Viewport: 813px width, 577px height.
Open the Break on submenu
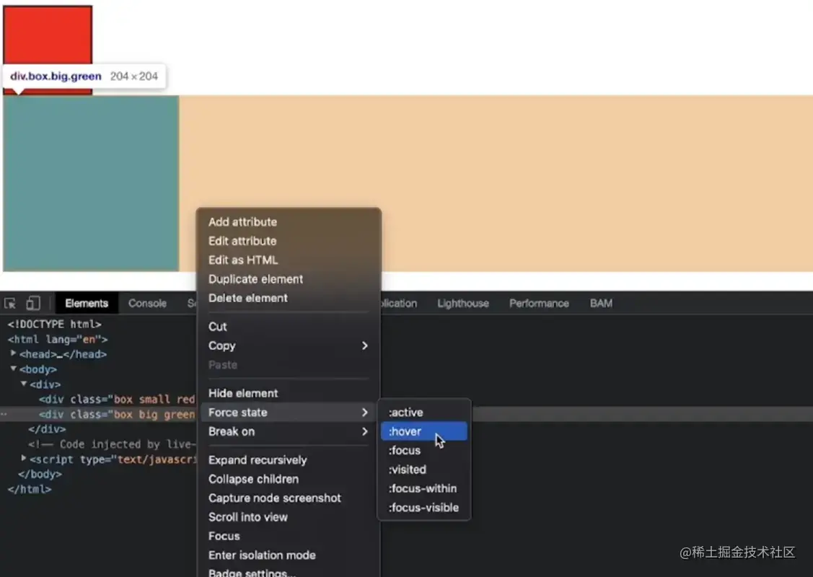tap(289, 431)
